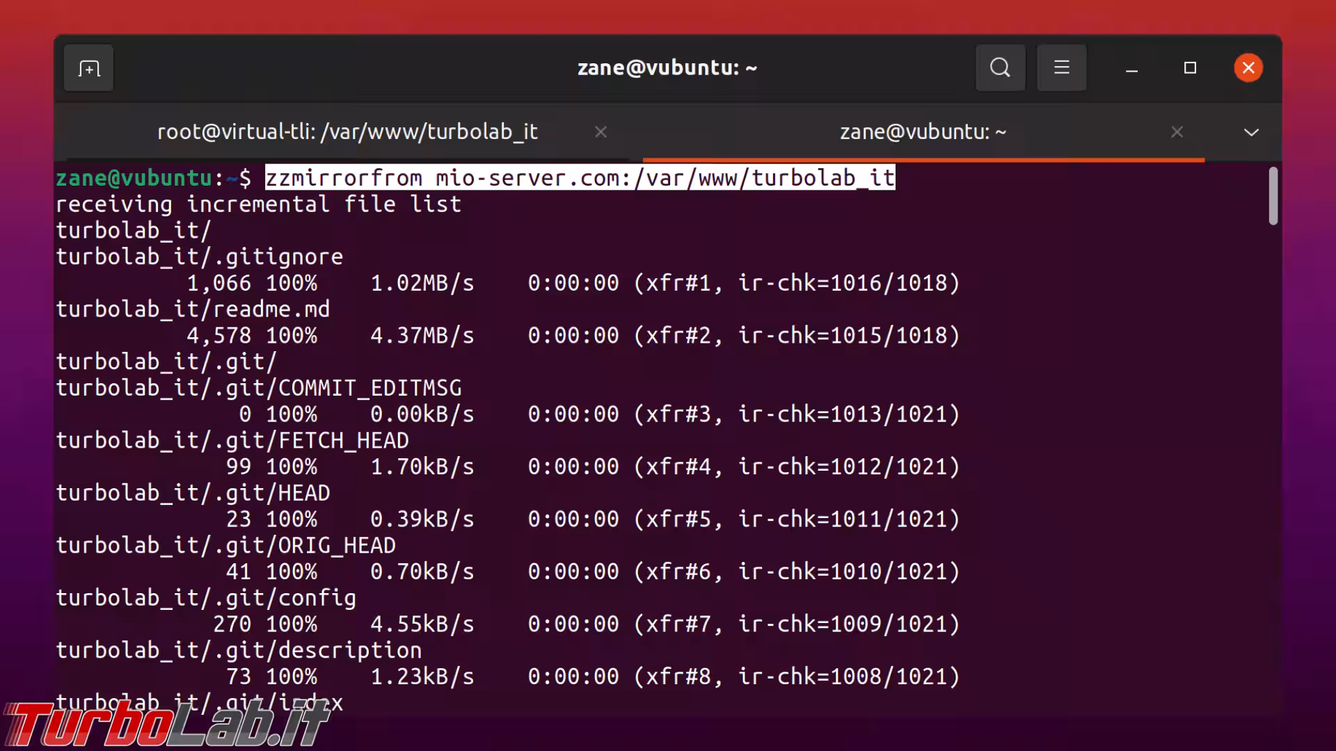Open the hamburger menu
Image resolution: width=1336 pixels, height=751 pixels.
[x=1061, y=68]
